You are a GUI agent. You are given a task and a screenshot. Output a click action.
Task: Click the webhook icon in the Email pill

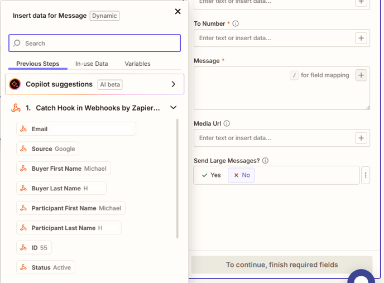click(x=23, y=129)
